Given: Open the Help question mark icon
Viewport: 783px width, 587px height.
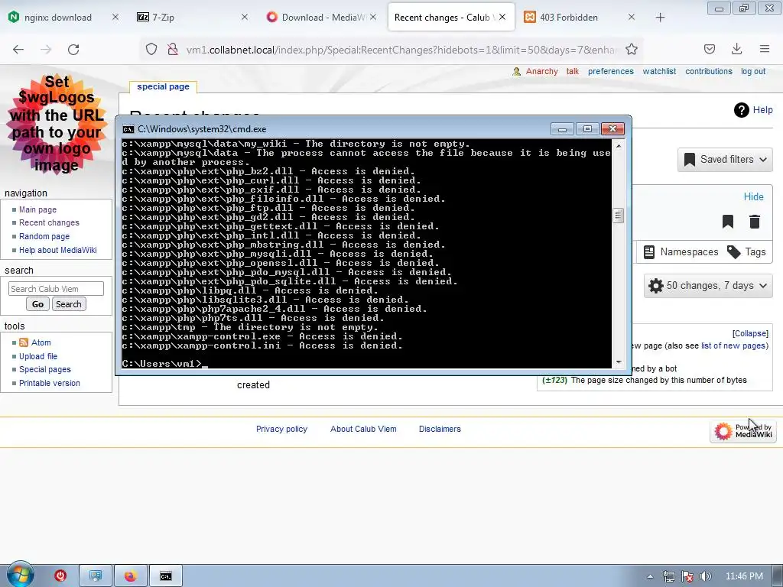Looking at the screenshot, I should [x=741, y=110].
